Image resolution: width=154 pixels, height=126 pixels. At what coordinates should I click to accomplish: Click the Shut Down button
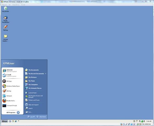tap(41, 117)
